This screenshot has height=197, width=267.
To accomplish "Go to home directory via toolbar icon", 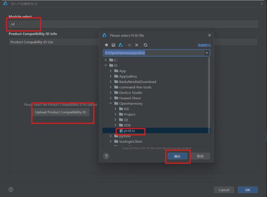I will (107, 45).
